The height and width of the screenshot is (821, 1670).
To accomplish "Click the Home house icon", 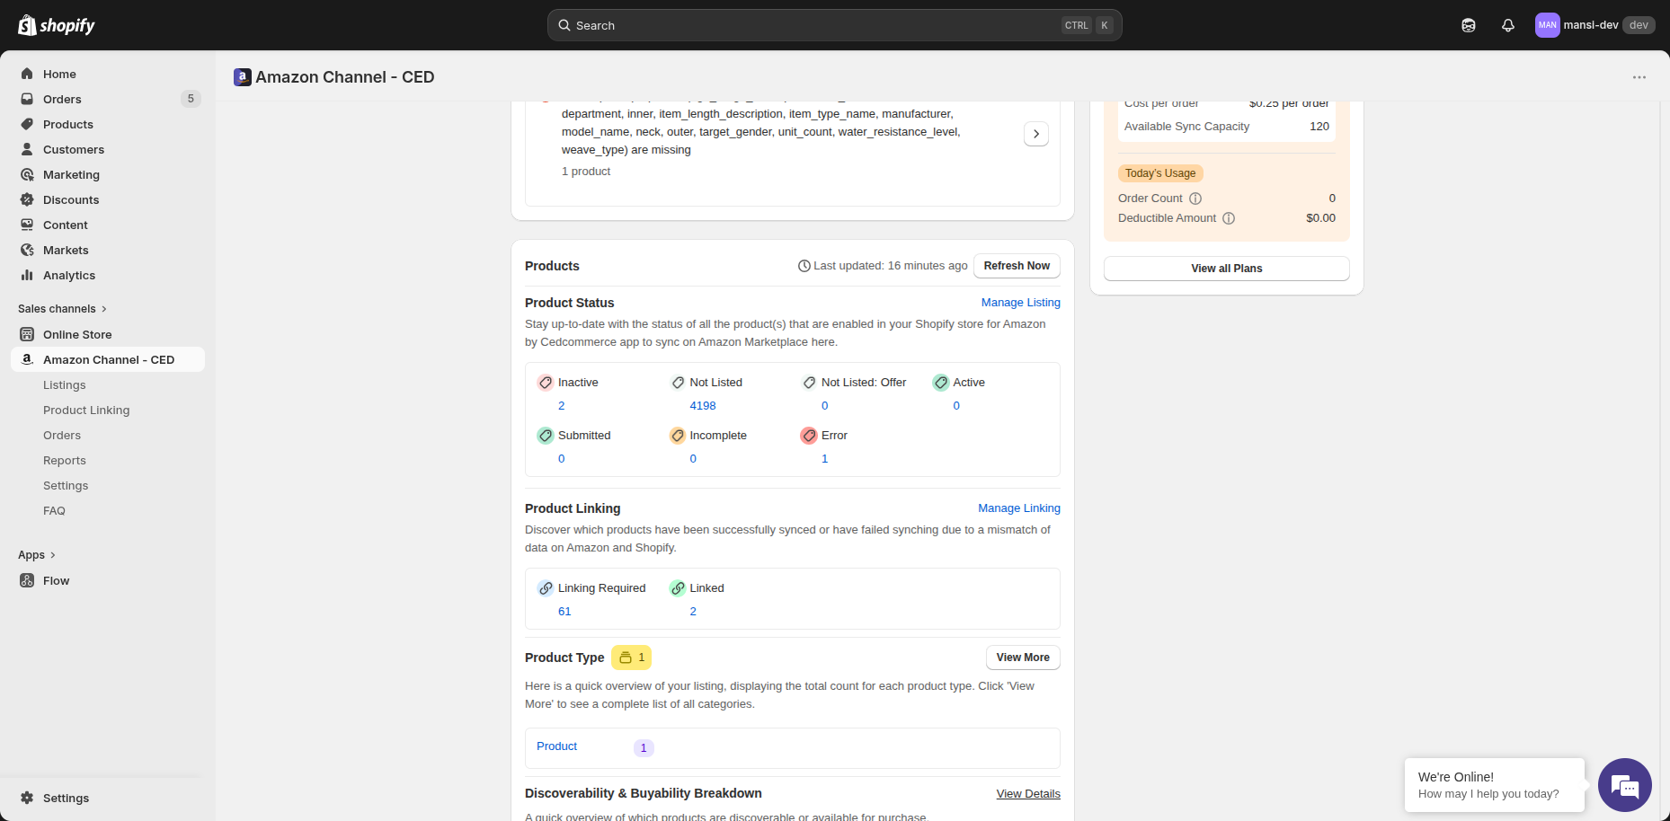I will 27,74.
